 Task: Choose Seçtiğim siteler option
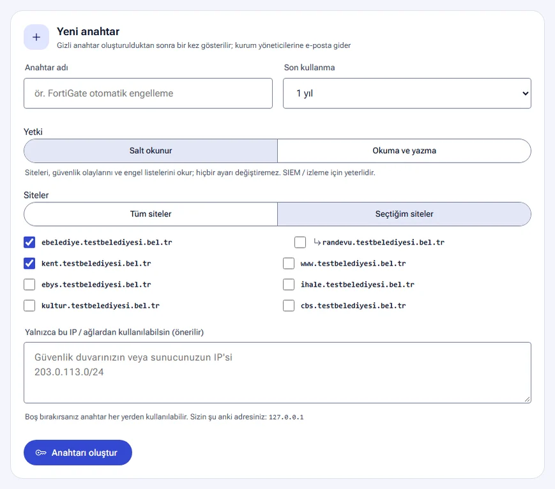tap(404, 214)
